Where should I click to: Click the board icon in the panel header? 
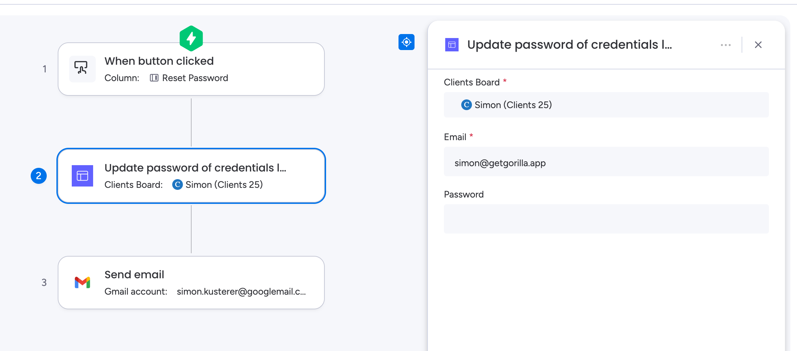(452, 44)
